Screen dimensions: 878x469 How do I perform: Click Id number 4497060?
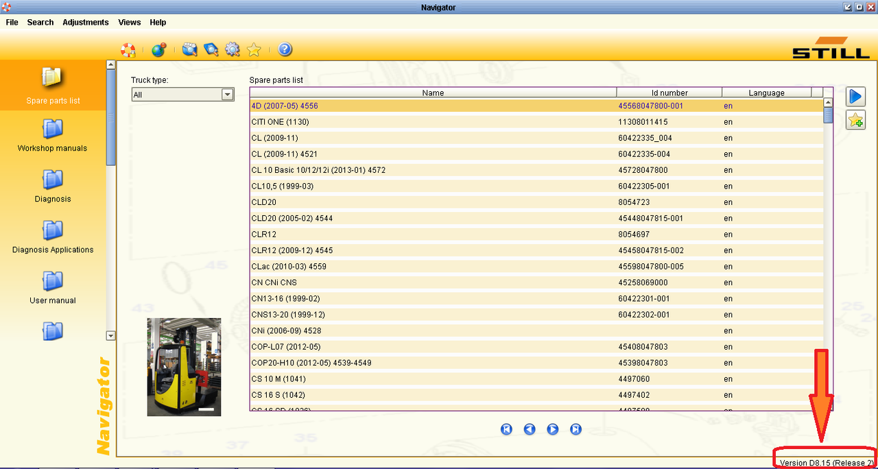pyautogui.click(x=634, y=379)
